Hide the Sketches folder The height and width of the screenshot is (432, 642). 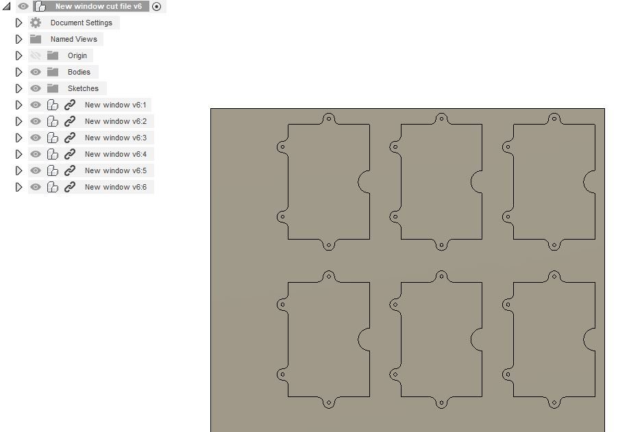pyautogui.click(x=36, y=88)
